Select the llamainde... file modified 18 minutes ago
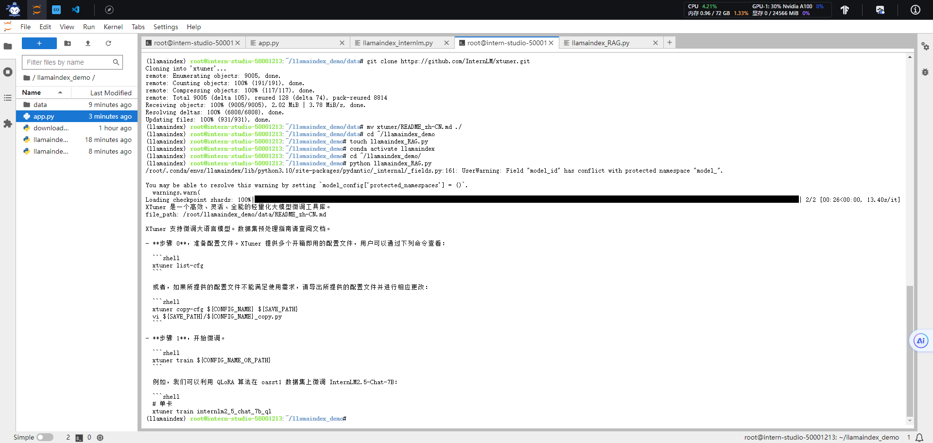The height and width of the screenshot is (443, 933). (77, 140)
